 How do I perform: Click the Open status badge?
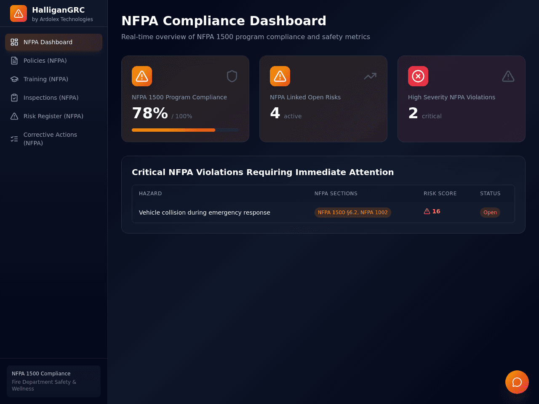click(x=490, y=213)
